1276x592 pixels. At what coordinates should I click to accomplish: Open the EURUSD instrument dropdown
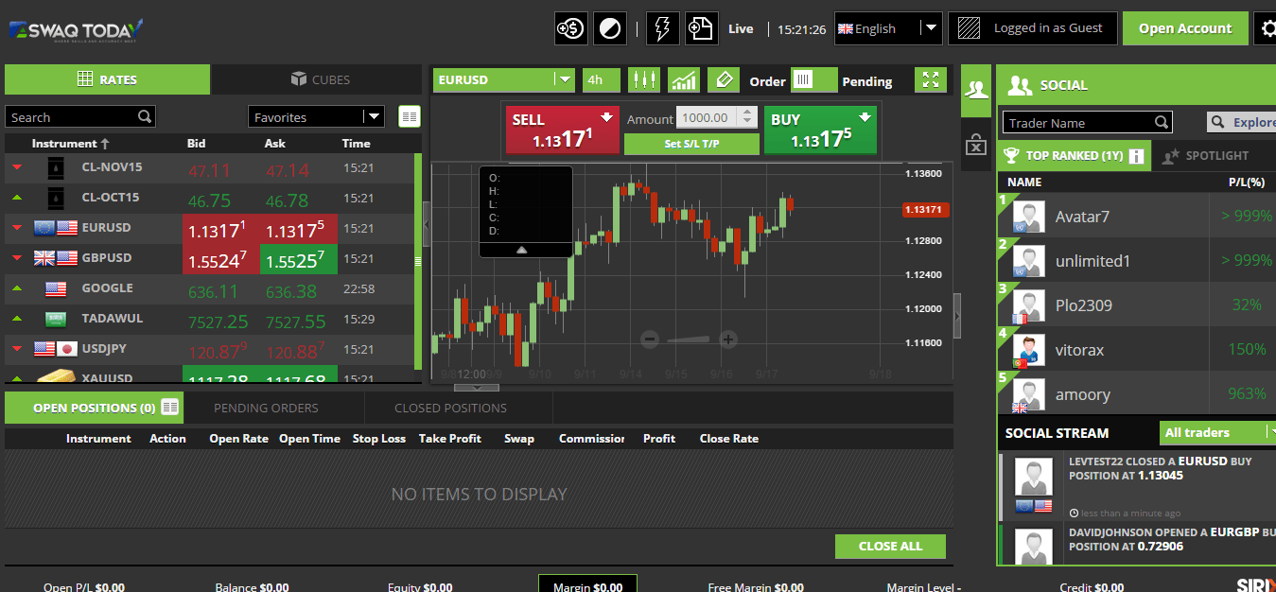(565, 80)
